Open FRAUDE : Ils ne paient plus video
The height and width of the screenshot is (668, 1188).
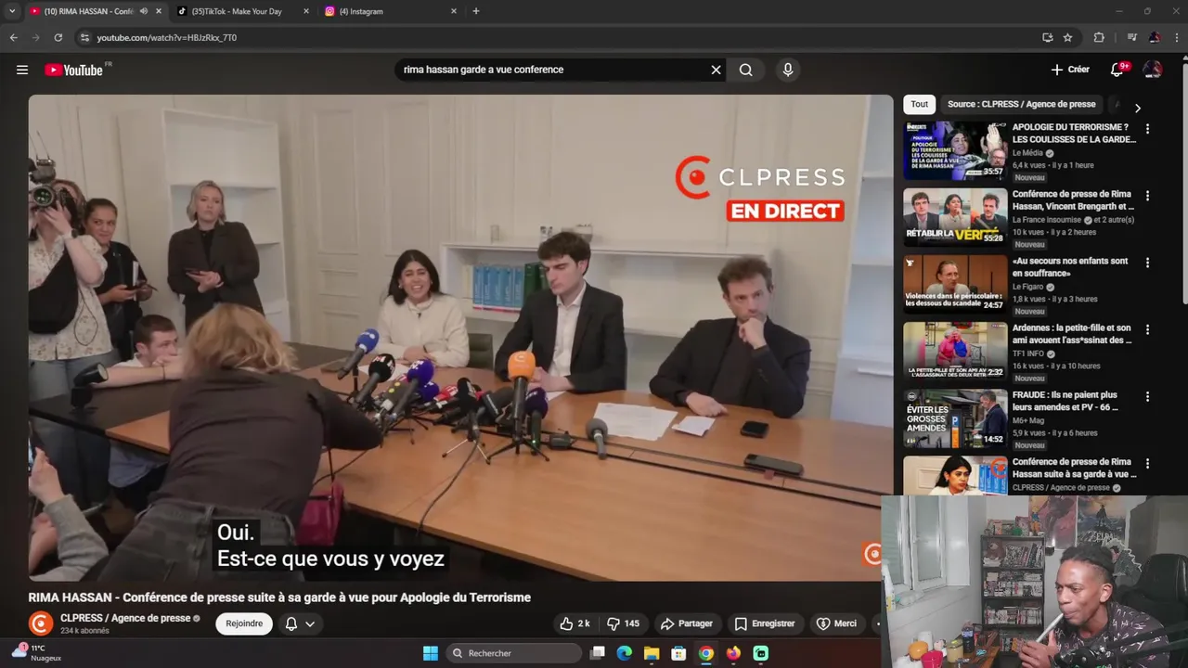(x=1065, y=401)
